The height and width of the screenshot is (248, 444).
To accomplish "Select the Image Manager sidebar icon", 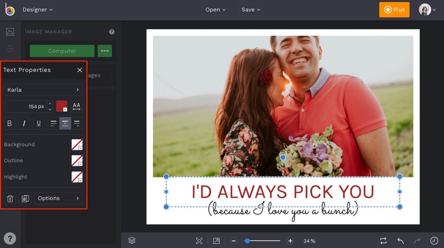I will pos(10,31).
